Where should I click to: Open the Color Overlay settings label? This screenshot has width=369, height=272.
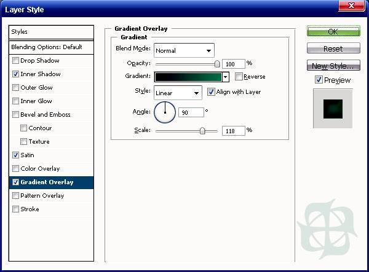point(40,169)
